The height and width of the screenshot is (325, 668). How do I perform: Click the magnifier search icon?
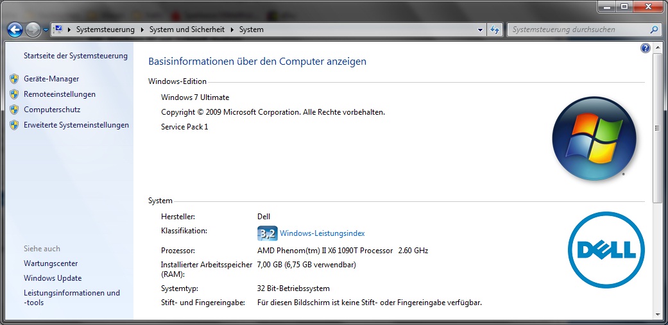(654, 29)
